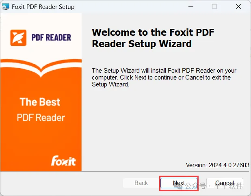Image resolution: width=251 pixels, height=196 pixels.
Task: Click the white Foxit brand logo on the orange panel
Action: 63,161
